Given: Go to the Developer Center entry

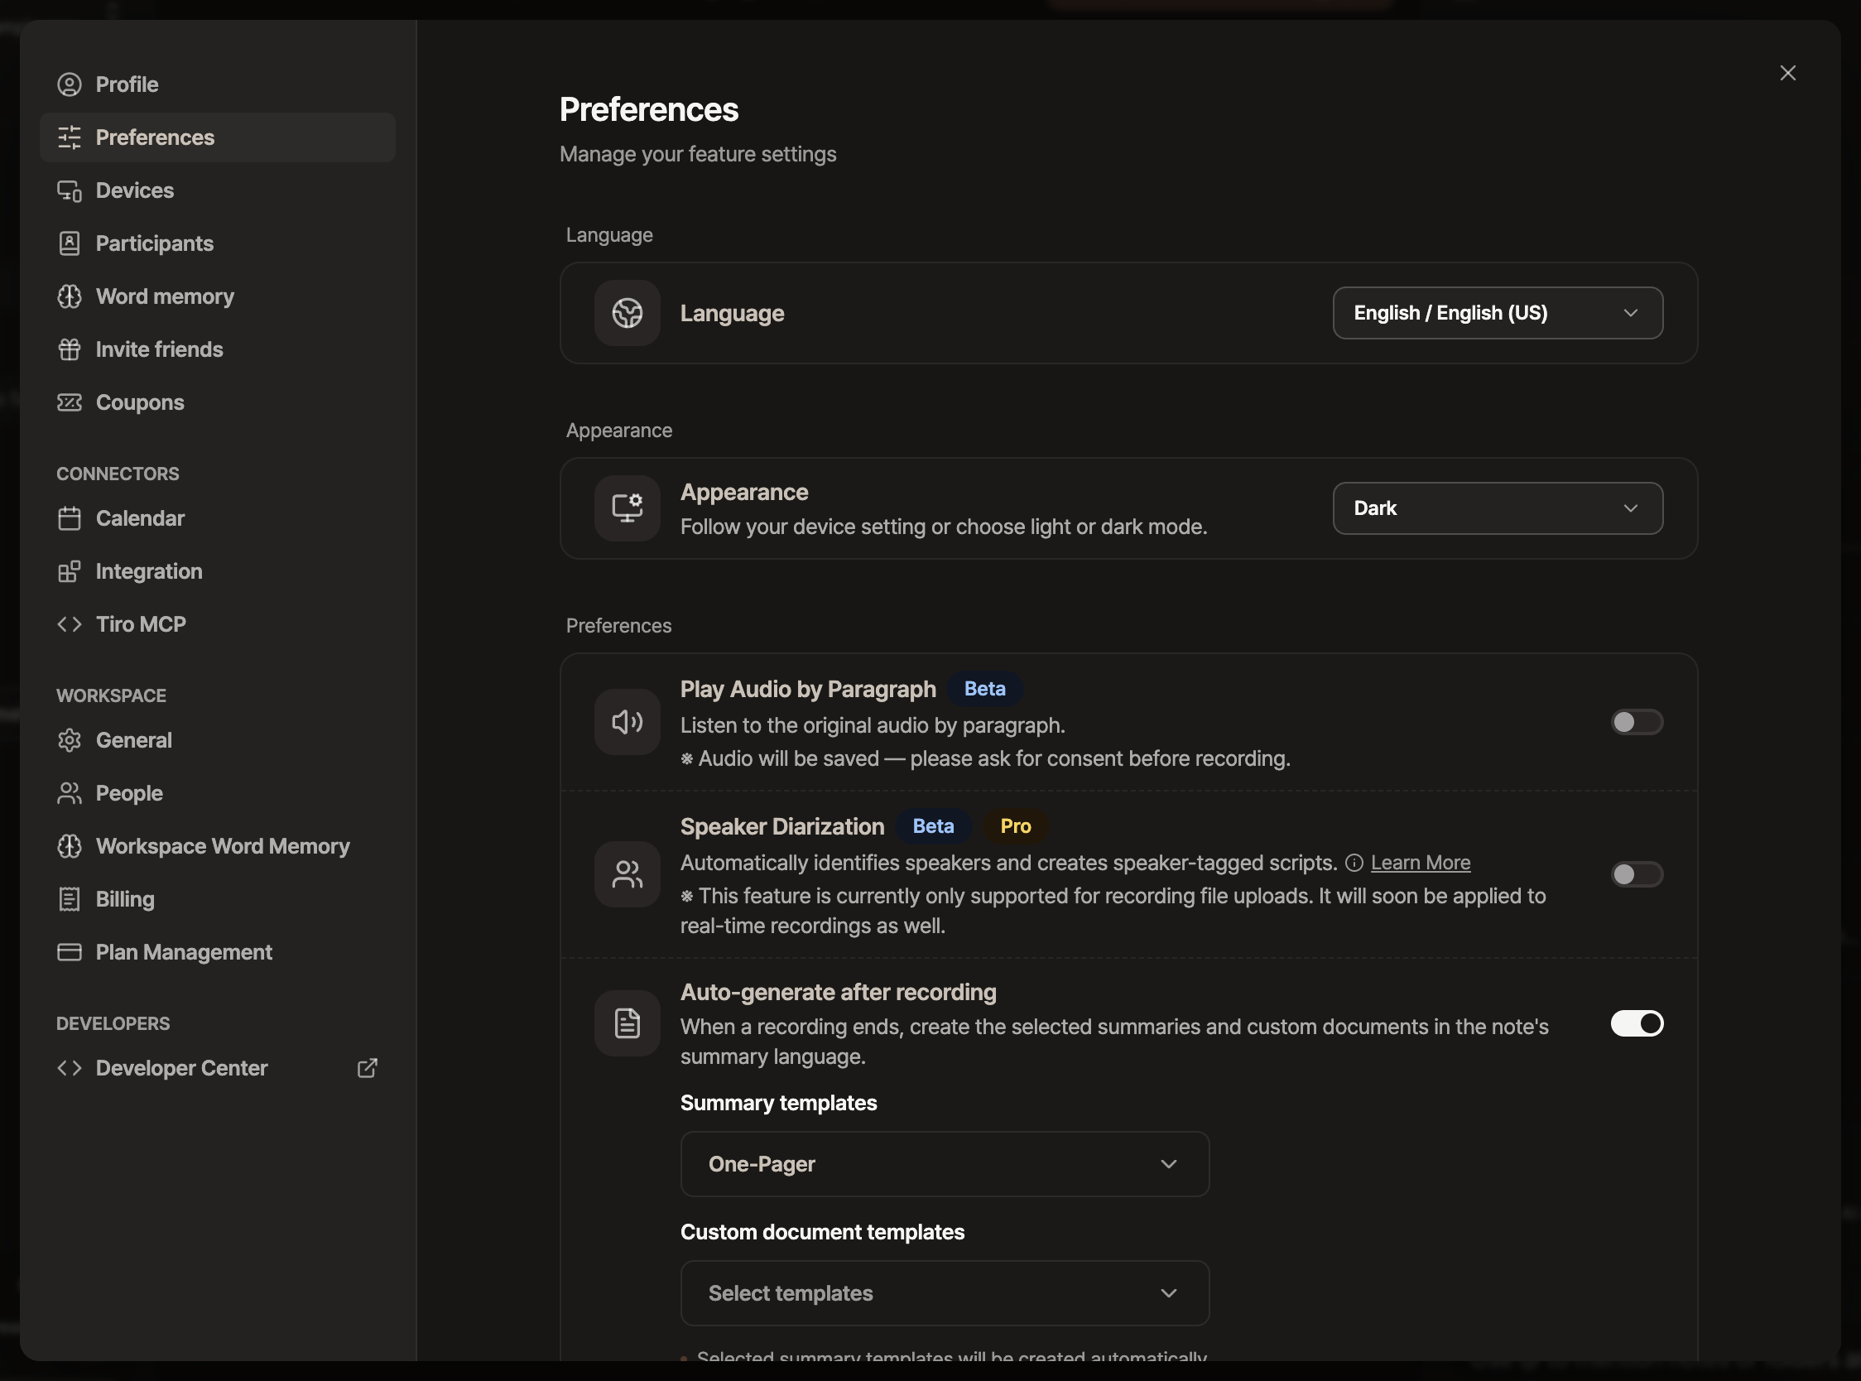Looking at the screenshot, I should (x=217, y=1068).
